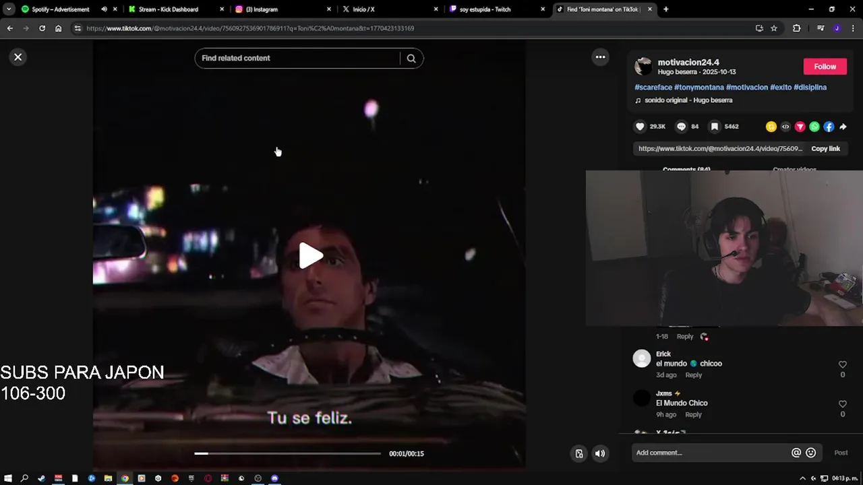863x485 pixels.
Task: Open a new browser tab
Action: click(x=666, y=9)
